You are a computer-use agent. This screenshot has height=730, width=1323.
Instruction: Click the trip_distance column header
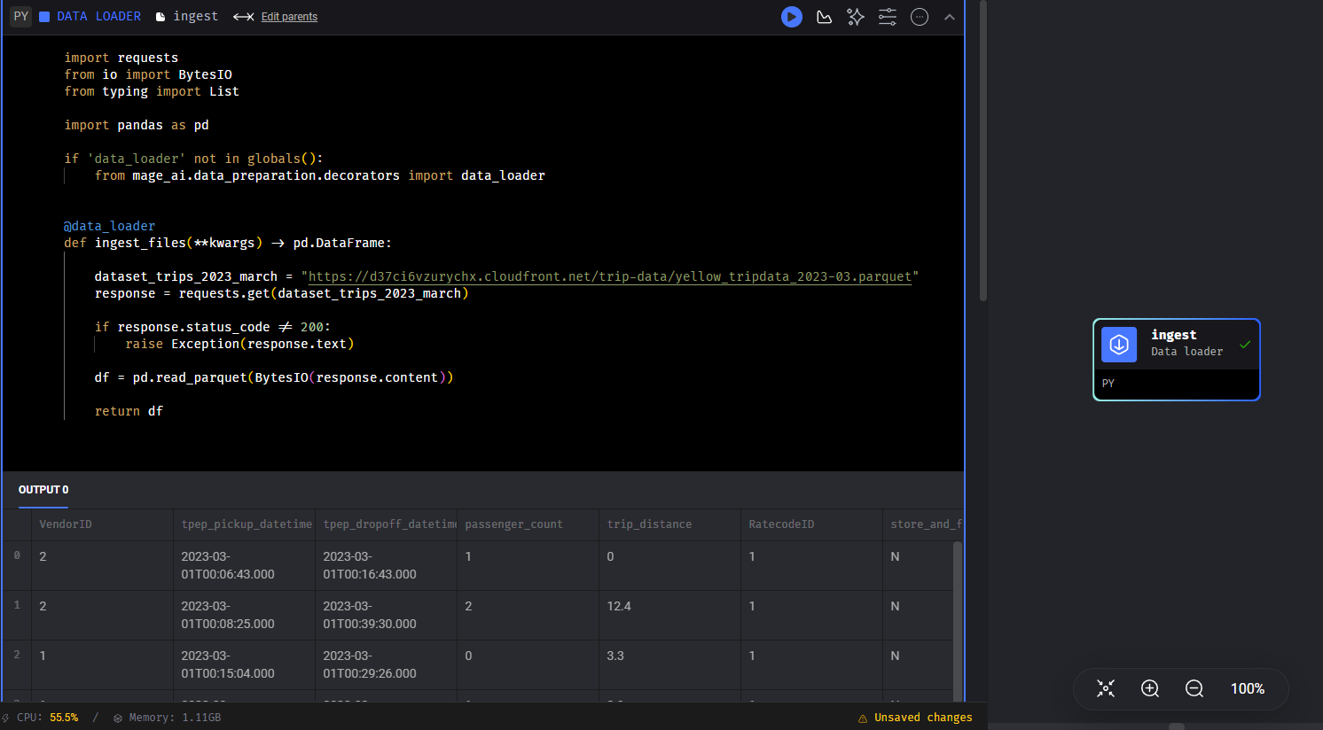point(669,524)
